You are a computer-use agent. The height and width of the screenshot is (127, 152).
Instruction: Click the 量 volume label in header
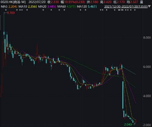(x=141, y=2)
